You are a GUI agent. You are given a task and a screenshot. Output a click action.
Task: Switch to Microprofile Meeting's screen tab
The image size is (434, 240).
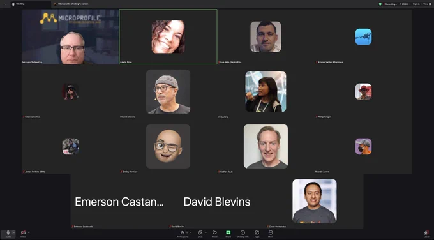71,4
